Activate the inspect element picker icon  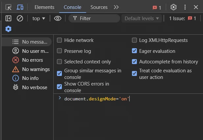[9, 7]
